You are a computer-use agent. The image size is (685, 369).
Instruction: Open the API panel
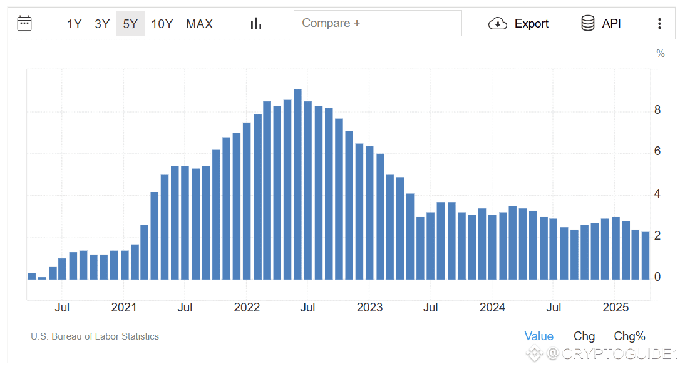tap(611, 23)
